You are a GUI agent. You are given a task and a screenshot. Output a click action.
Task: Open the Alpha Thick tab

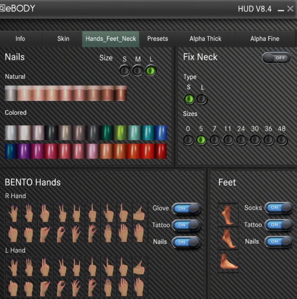pyautogui.click(x=205, y=39)
